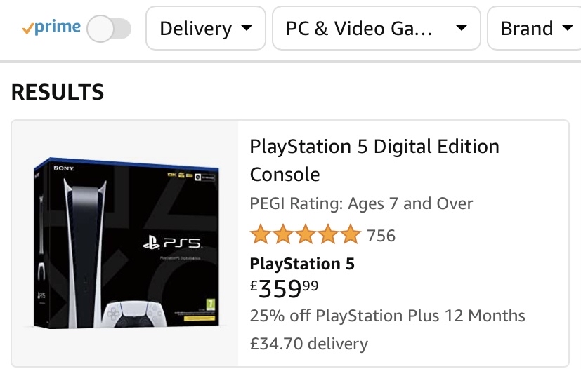Screen dimensions: 581x369
Task: Click the PS5 logo on the product box
Action: click(x=171, y=243)
